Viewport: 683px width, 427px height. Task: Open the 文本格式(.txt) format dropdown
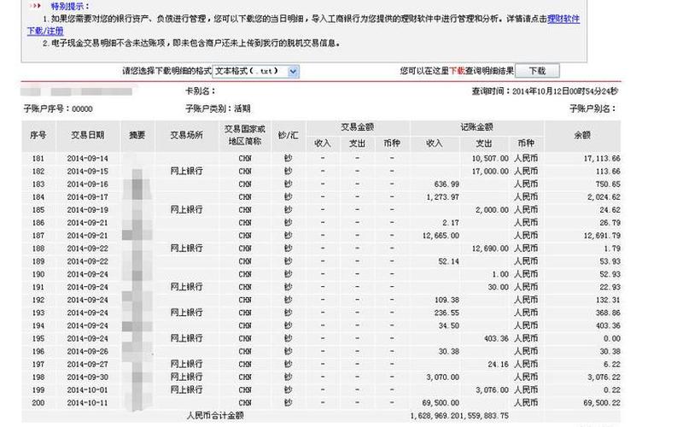point(255,72)
